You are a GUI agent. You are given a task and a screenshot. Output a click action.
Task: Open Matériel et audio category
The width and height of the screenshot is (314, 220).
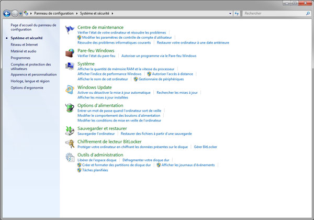pos(24,51)
